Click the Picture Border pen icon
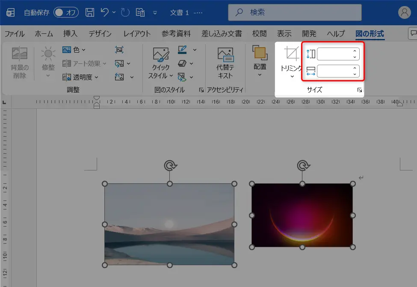 (x=182, y=50)
